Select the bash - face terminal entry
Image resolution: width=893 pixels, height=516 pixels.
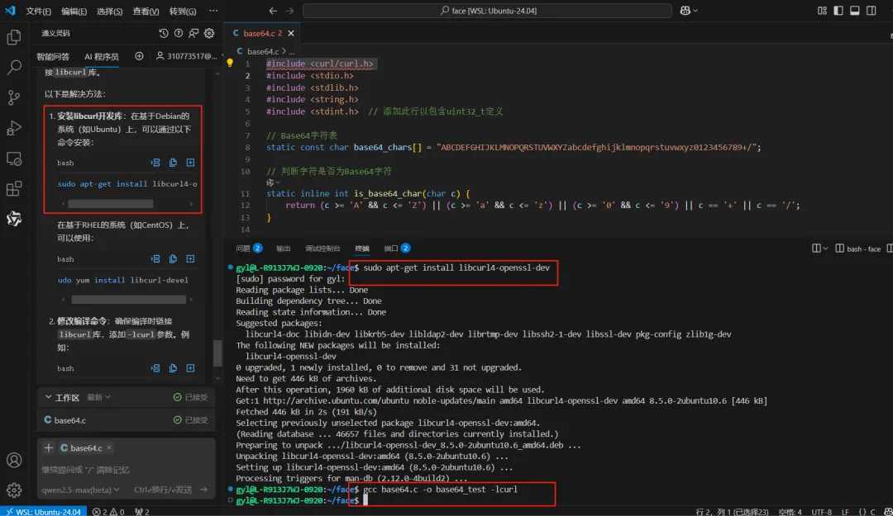[857, 249]
